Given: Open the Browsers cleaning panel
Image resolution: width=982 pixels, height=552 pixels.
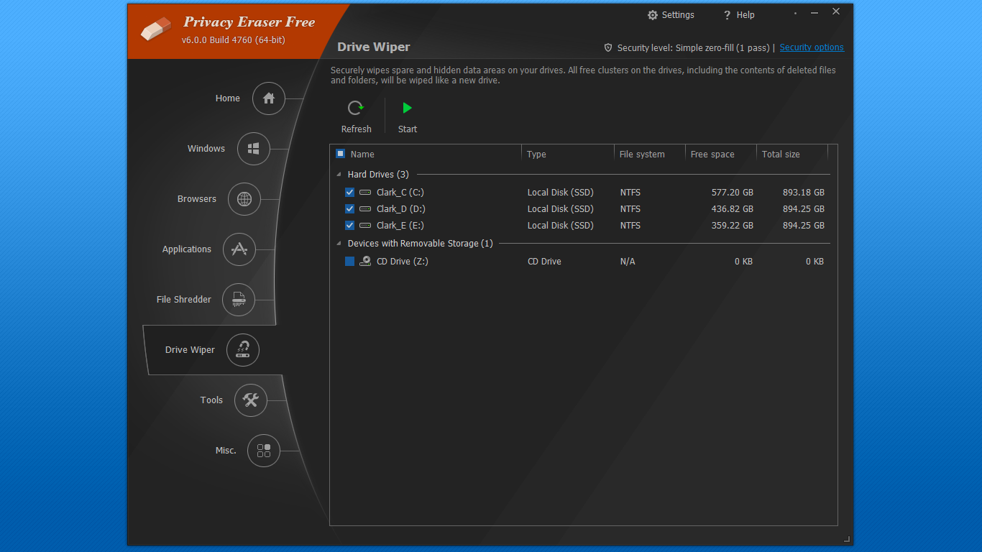Looking at the screenshot, I should [244, 199].
